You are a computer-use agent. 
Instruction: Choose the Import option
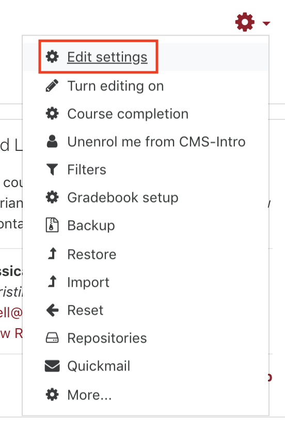tap(88, 282)
